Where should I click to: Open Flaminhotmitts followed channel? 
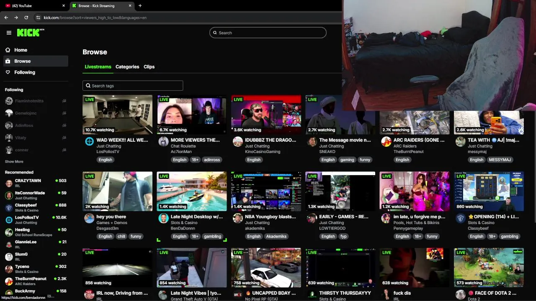point(35,101)
